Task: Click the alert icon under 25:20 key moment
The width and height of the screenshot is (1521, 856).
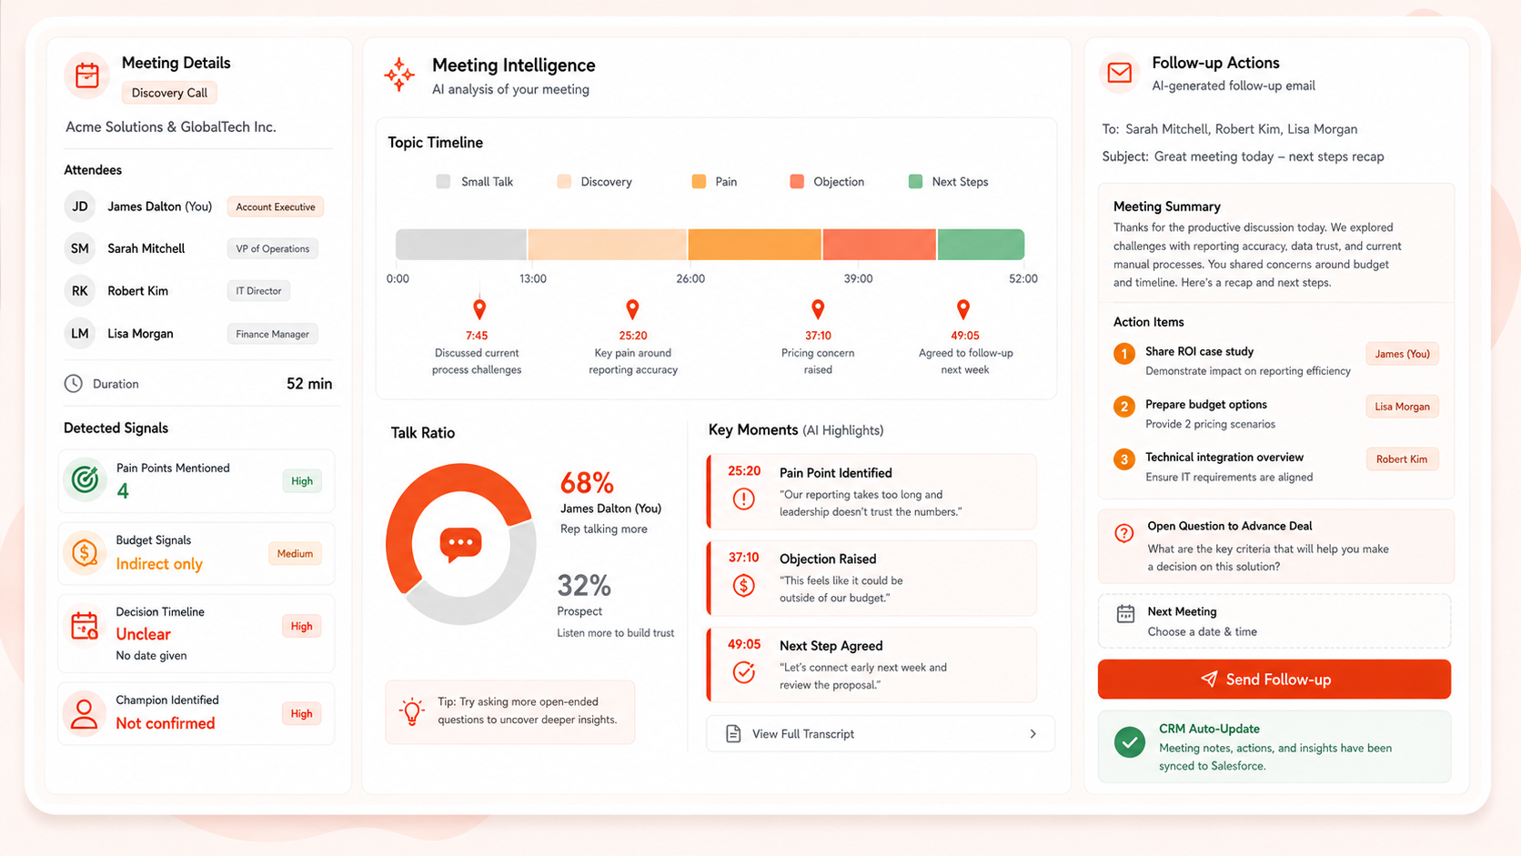Action: [x=744, y=499]
